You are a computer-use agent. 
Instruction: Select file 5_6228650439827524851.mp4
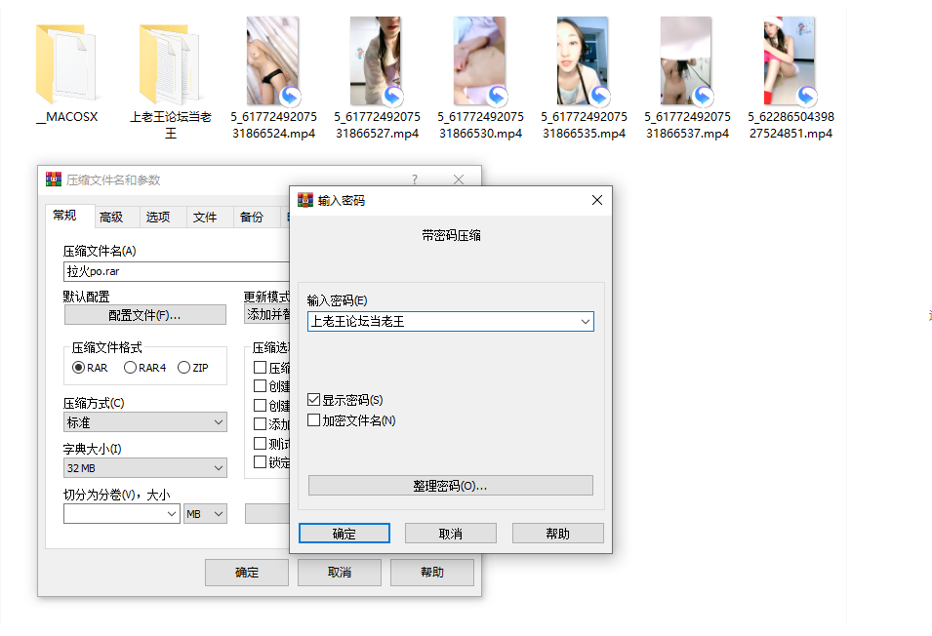click(790, 60)
